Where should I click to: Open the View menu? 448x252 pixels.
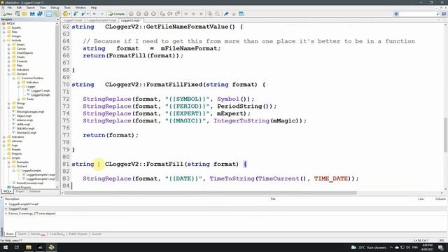[x=43, y=8]
